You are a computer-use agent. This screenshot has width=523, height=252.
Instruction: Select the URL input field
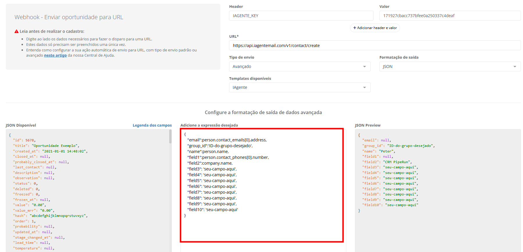[x=374, y=46]
